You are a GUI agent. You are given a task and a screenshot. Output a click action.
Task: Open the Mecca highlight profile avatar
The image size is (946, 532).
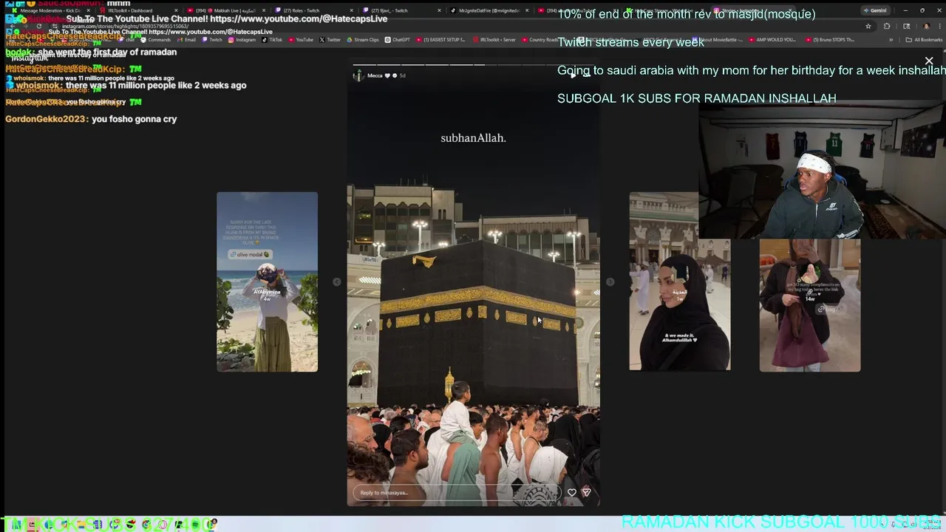click(358, 75)
